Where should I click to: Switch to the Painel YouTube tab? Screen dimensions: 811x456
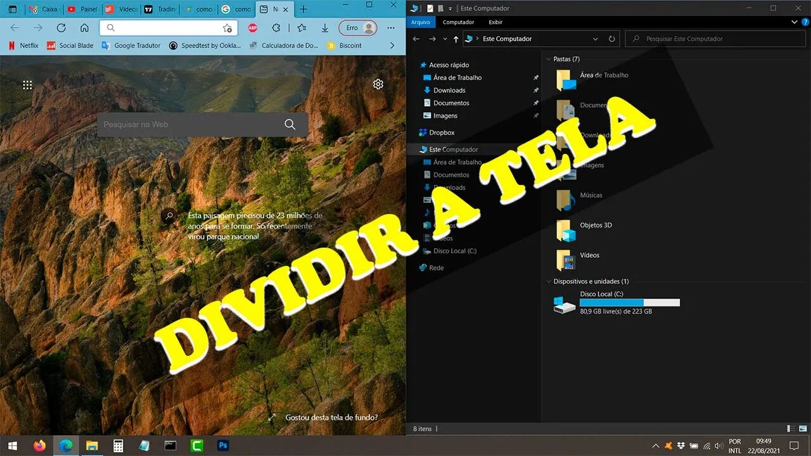(x=81, y=9)
